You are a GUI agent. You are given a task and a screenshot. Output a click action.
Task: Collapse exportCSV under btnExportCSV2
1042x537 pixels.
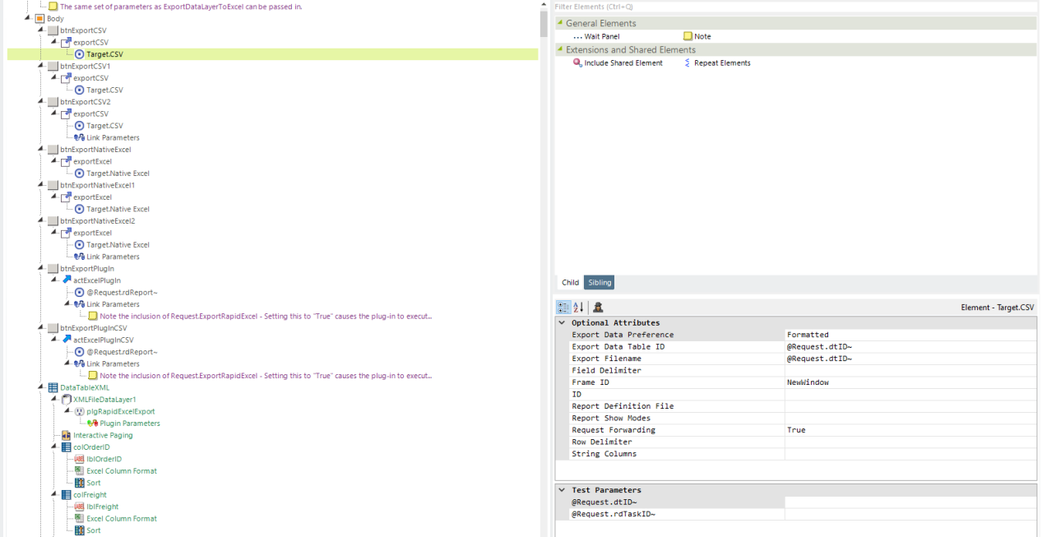point(55,113)
